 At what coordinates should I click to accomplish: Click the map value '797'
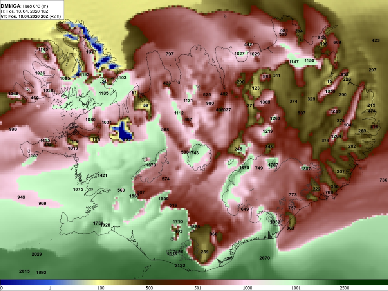pyautogui.click(x=170, y=54)
